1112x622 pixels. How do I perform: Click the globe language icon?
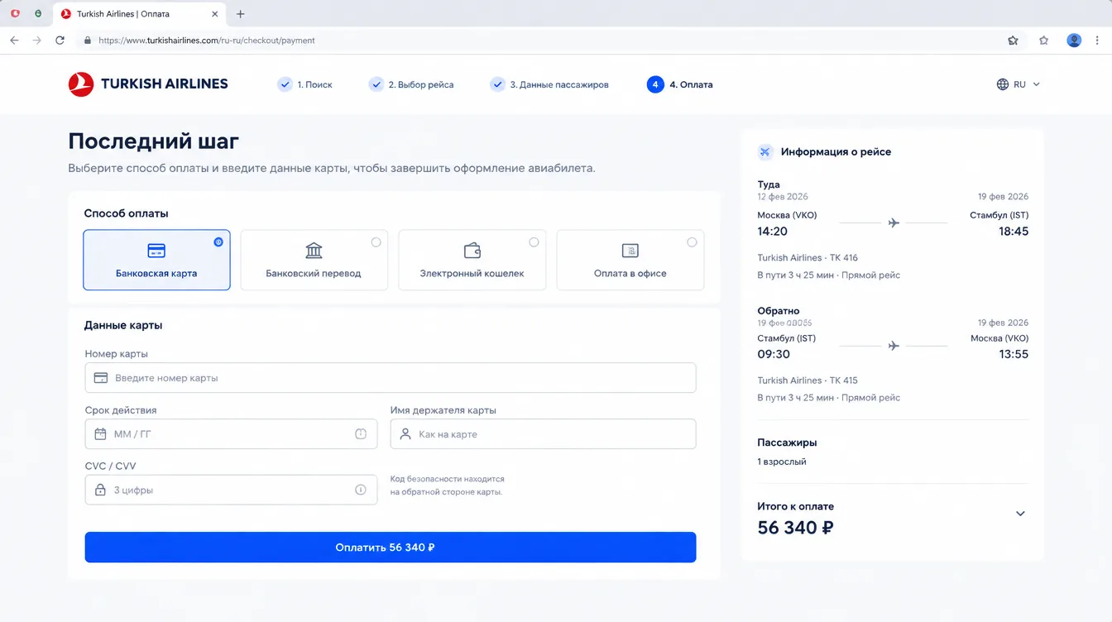pos(1003,84)
